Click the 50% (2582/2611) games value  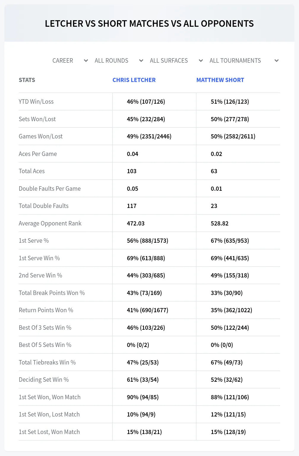pos(233,136)
